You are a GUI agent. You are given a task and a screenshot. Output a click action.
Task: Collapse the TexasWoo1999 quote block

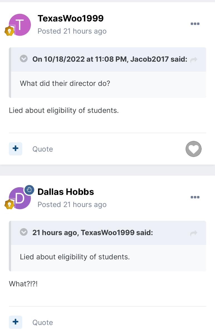pyautogui.click(x=24, y=232)
